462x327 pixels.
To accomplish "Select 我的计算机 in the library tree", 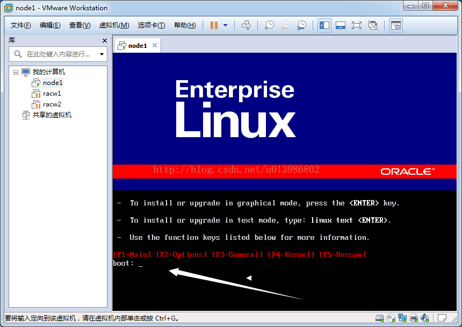I will (48, 72).
